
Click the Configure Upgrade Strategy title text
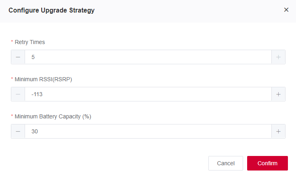pyautogui.click(x=52, y=10)
